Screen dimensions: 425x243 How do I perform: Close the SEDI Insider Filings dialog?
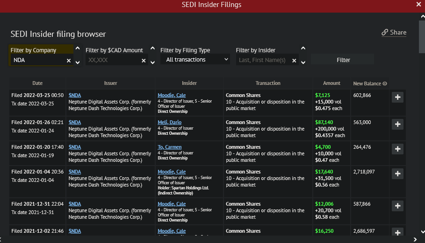tap(418, 4)
